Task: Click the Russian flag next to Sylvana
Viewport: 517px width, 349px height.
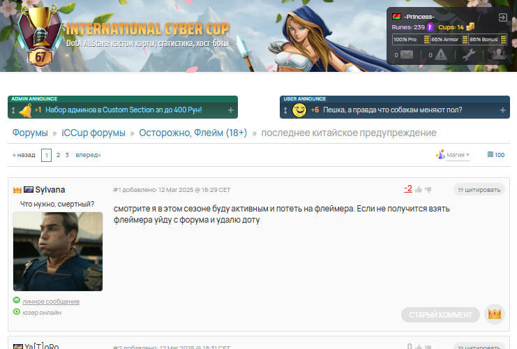Action: 29,190
